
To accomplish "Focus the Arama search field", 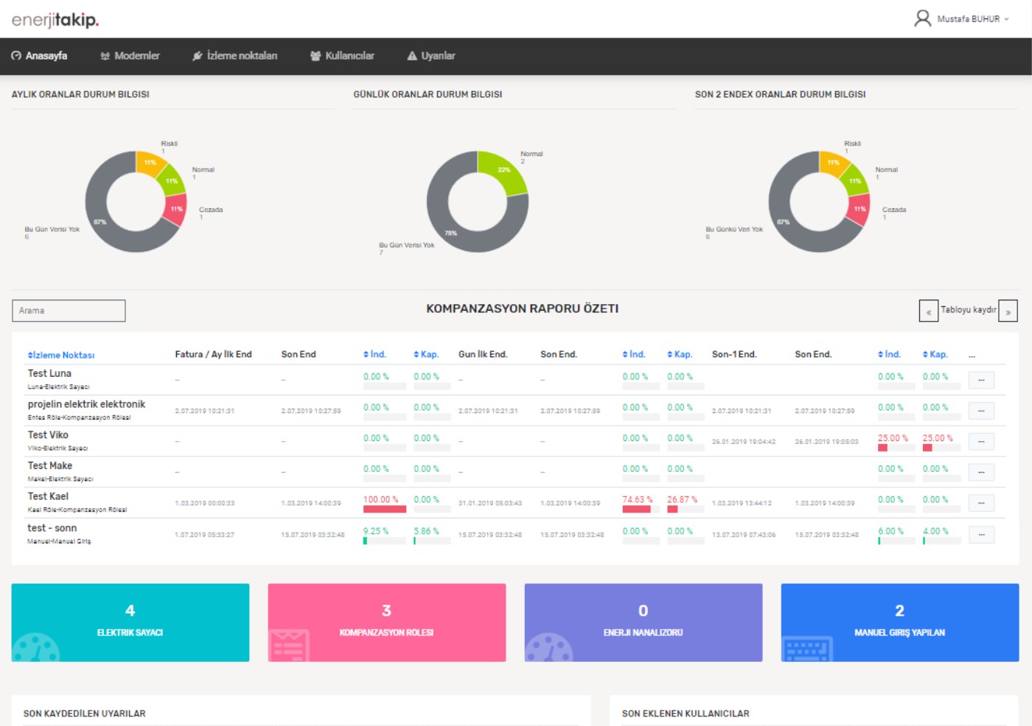I will click(x=69, y=311).
